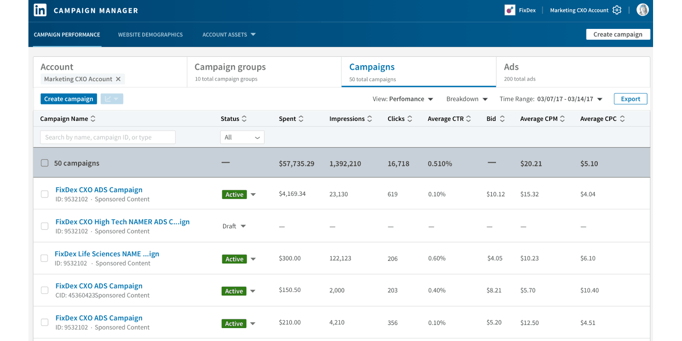Open Active status dropdown for Life Sciences campaign
Image resolution: width=682 pixels, height=341 pixels.
(253, 259)
